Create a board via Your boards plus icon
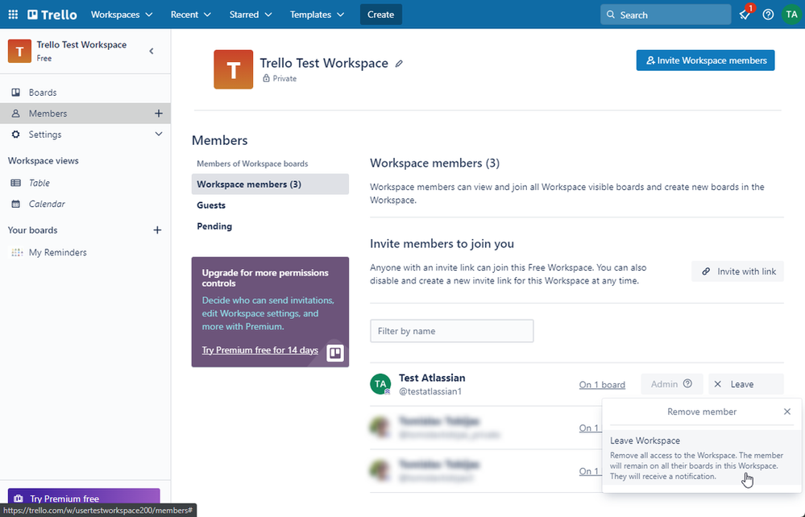Viewport: 805px width, 517px height. 157,230
